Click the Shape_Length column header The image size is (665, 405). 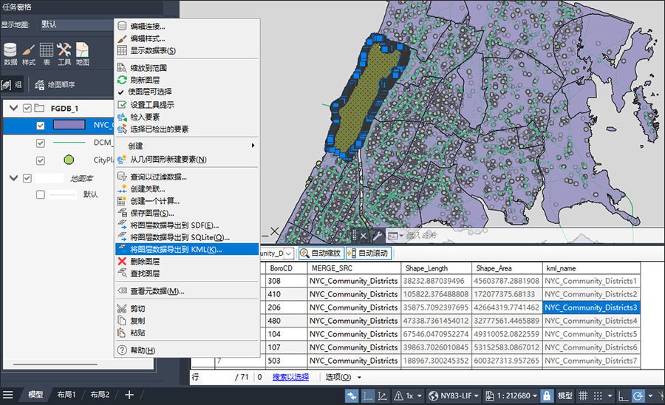pyautogui.click(x=437, y=268)
